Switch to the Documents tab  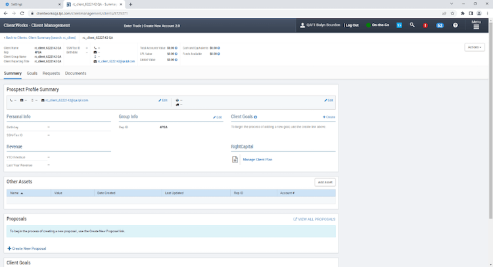tap(76, 73)
